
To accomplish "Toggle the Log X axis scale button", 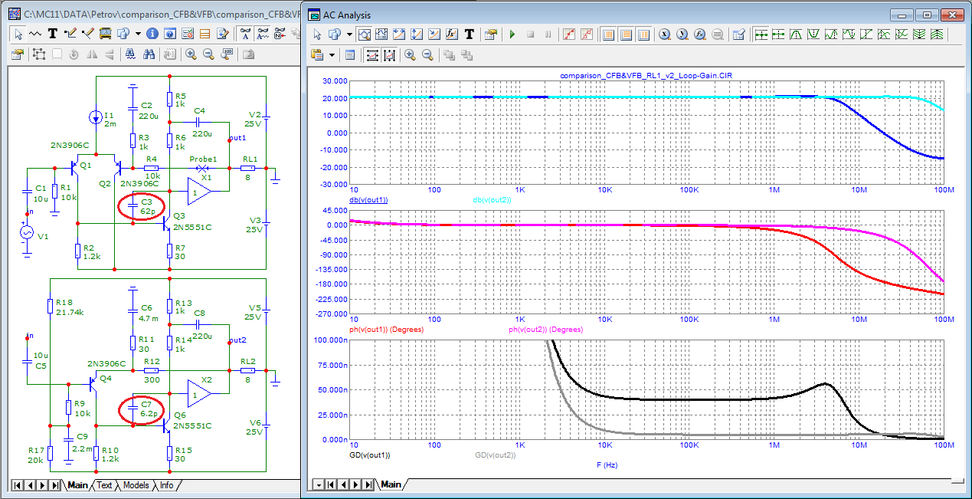I will click(x=371, y=54).
